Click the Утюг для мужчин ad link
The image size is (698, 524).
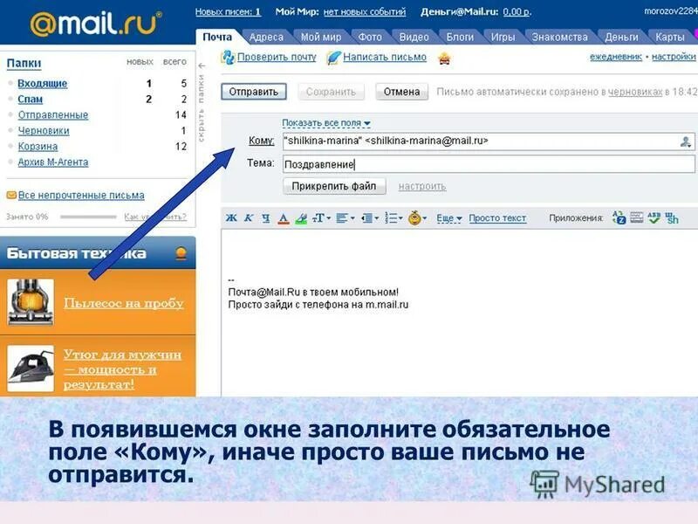(122, 369)
